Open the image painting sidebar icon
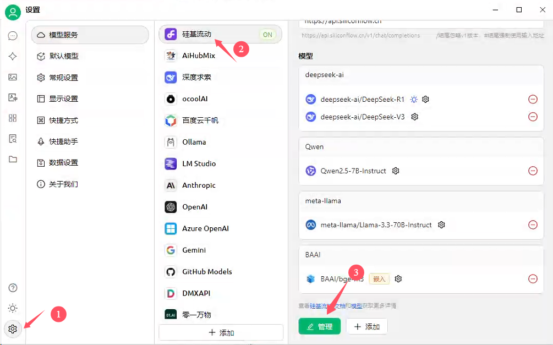The image size is (553, 345). click(13, 77)
